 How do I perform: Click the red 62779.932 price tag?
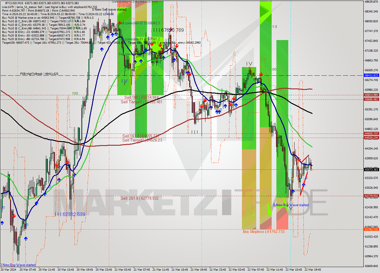371,196
